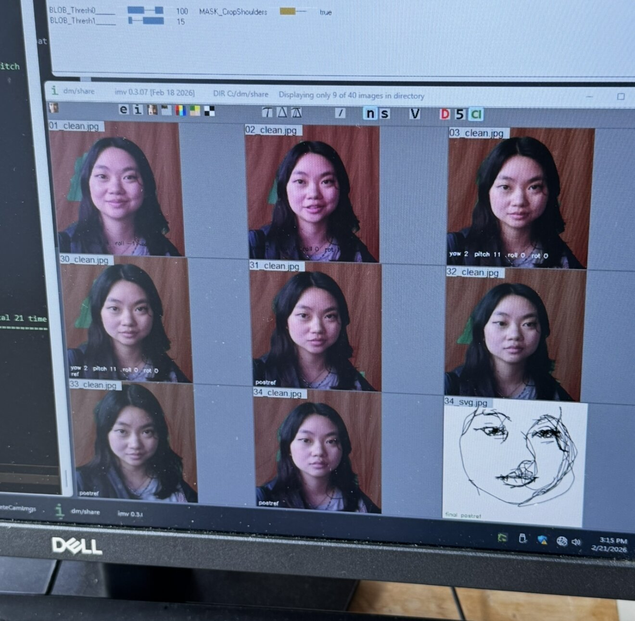635x621 pixels.
Task: Click the 'imv 0.3.07 [Feb 18 2026]' text
Action: click(154, 92)
